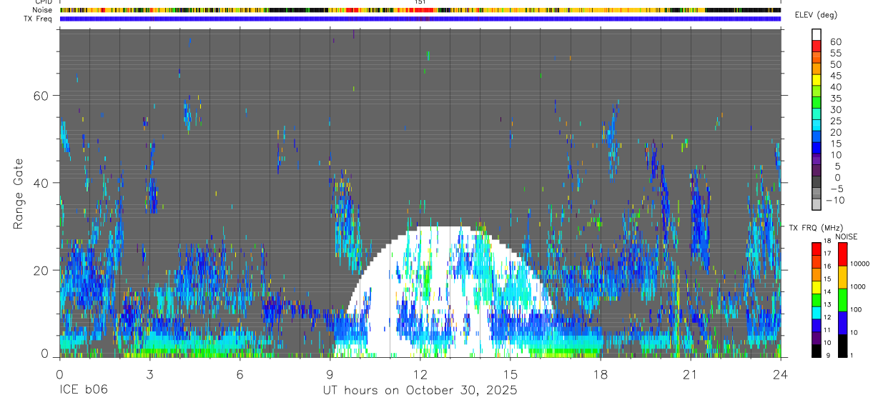878x405 pixels.
Task: Click x-axis tick label '12'
Action: click(420, 374)
